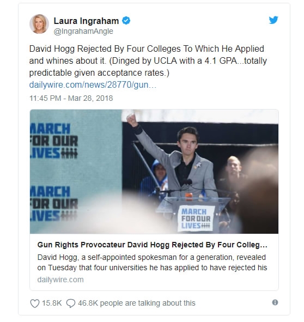Click the Twitter bird logo icon
The image size is (304, 322).
pyautogui.click(x=273, y=20)
